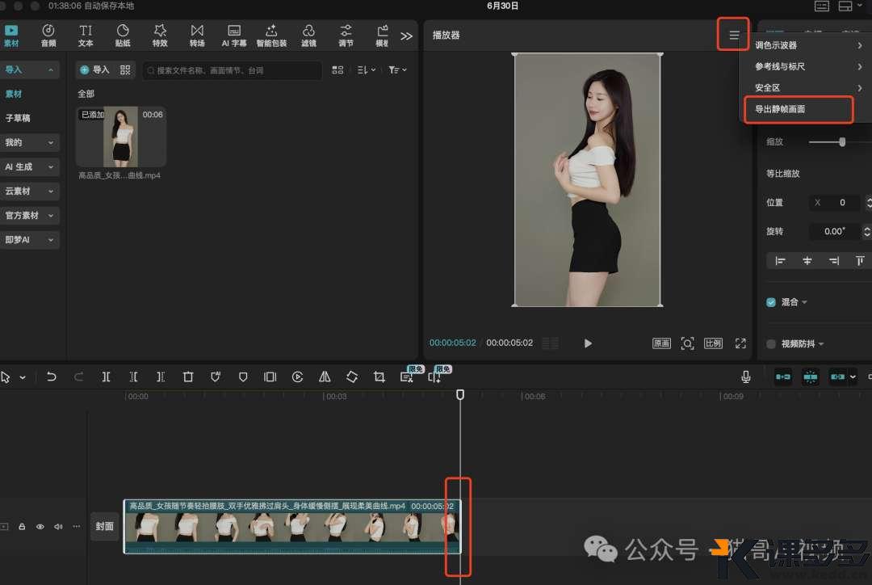
Task: Open the 滤镜 filters tab
Action: point(308,35)
